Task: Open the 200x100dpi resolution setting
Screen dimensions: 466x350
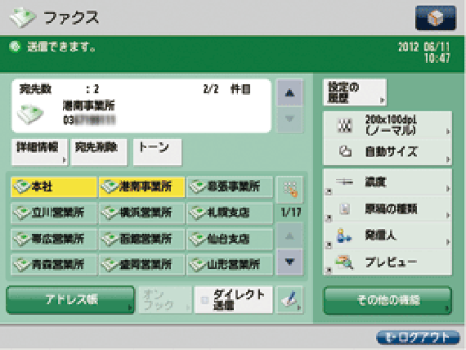Action: pyautogui.click(x=388, y=125)
